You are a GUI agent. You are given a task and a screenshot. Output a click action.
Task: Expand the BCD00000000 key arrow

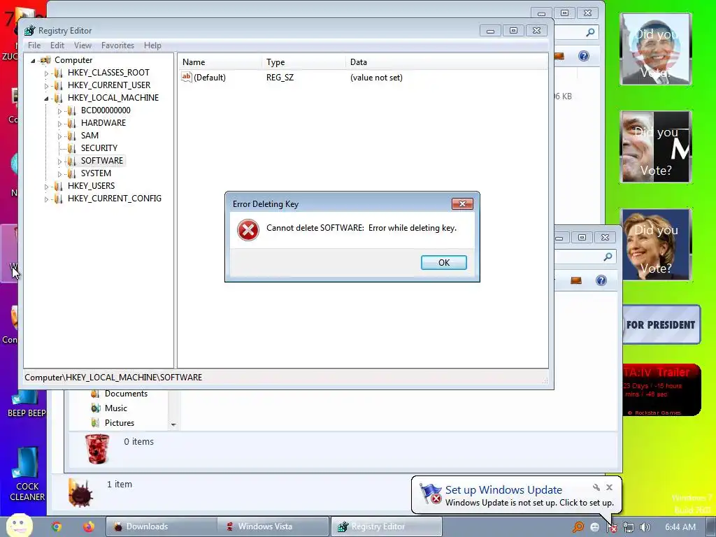(59, 111)
